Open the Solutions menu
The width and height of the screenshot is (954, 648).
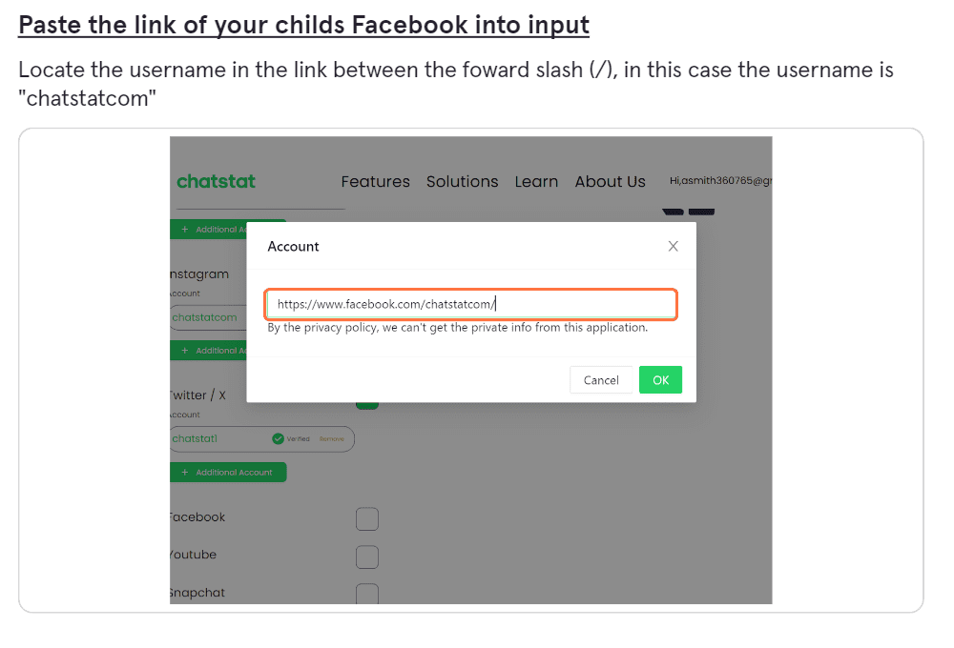463,182
